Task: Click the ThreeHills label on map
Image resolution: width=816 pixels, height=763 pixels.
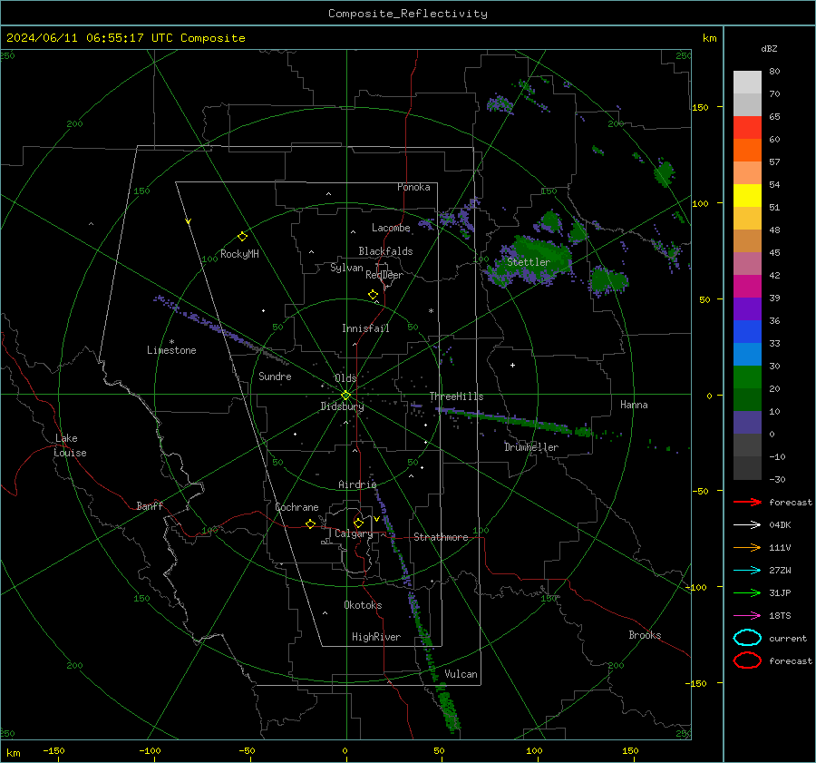Action: tap(456, 396)
